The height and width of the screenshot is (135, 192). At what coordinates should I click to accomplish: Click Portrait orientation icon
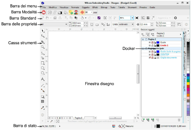coord(92,25)
